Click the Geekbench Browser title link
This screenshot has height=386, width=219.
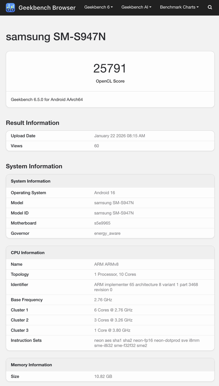coord(47,8)
